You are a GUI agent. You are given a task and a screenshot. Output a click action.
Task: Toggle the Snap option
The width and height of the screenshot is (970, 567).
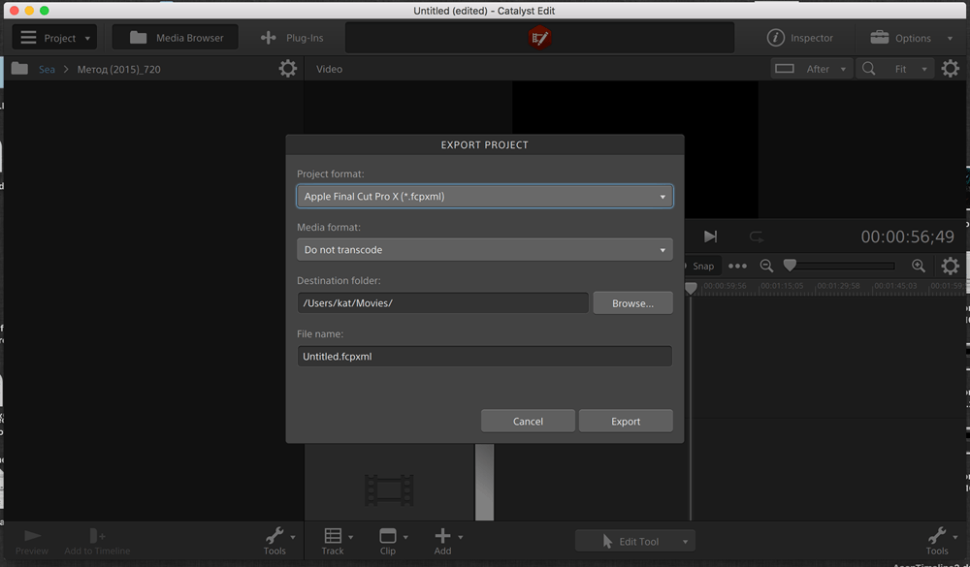(x=701, y=266)
